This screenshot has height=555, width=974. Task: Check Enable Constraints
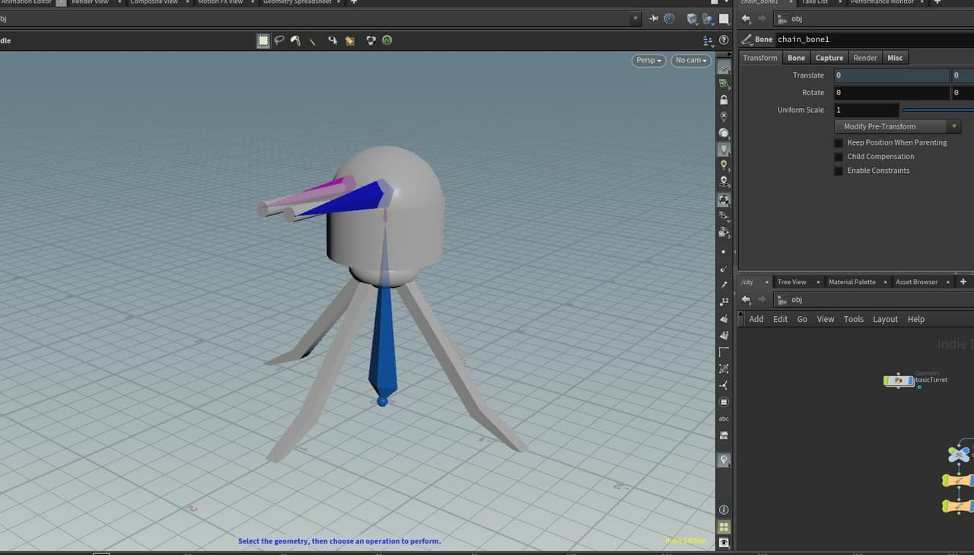point(839,171)
